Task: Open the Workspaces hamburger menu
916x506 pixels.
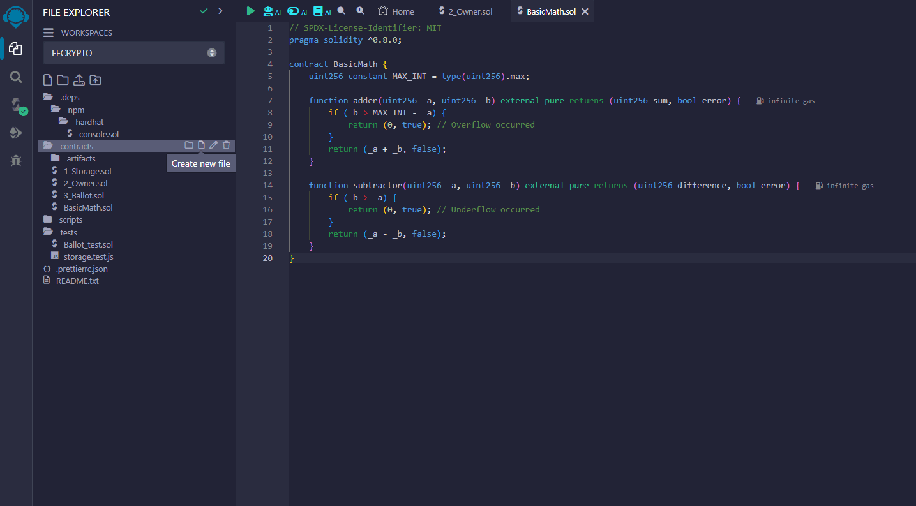Action: (x=48, y=33)
